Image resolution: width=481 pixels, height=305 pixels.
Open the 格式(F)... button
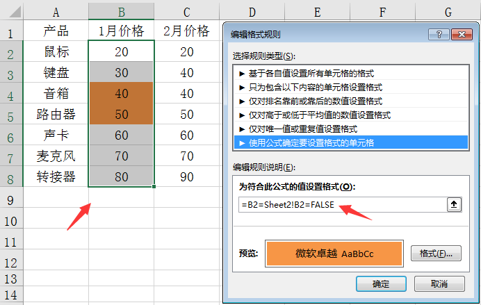(x=436, y=253)
